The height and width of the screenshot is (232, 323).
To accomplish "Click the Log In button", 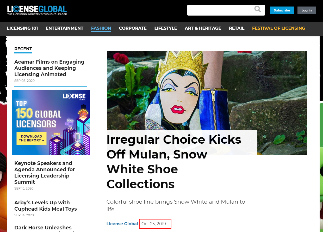I will [x=306, y=10].
